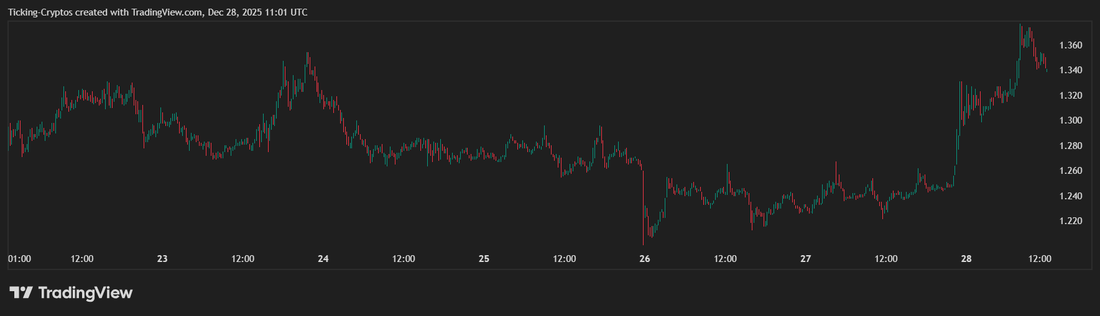
Task: Click the 1.300 price scale value
Action: [1071, 120]
